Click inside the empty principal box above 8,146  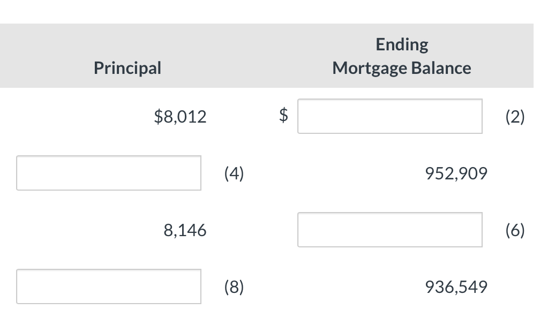click(x=109, y=173)
